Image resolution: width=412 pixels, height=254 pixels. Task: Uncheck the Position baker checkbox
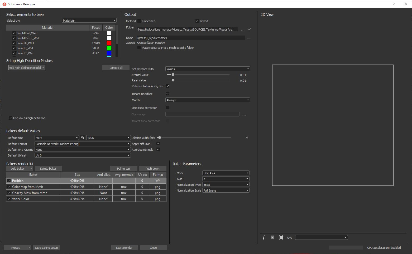pyautogui.click(x=9, y=181)
